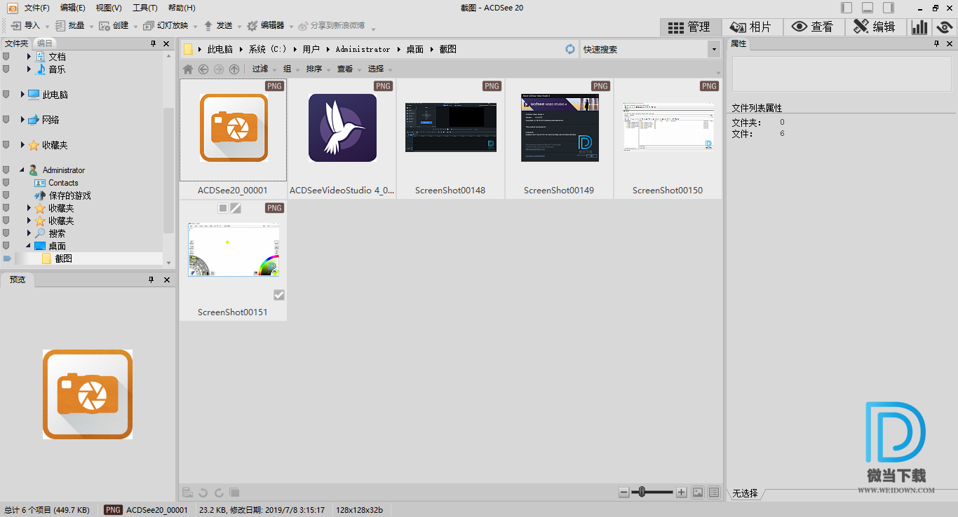The height and width of the screenshot is (517, 958).
Task: Open the 编辑(E) menu
Action: pyautogui.click(x=72, y=8)
